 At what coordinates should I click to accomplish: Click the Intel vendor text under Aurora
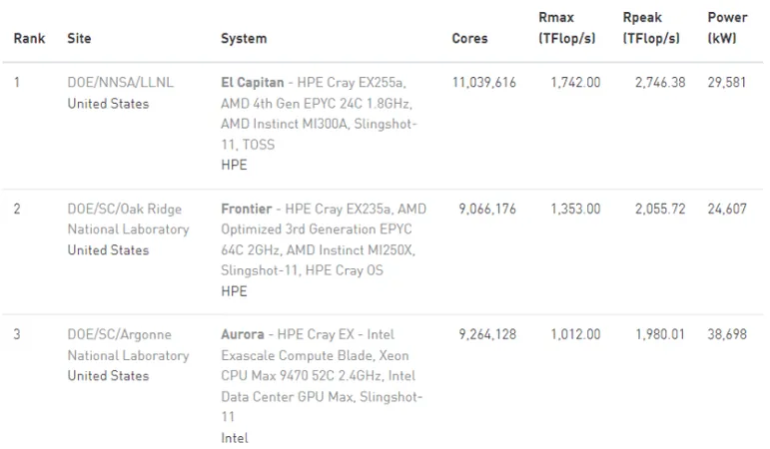(235, 438)
